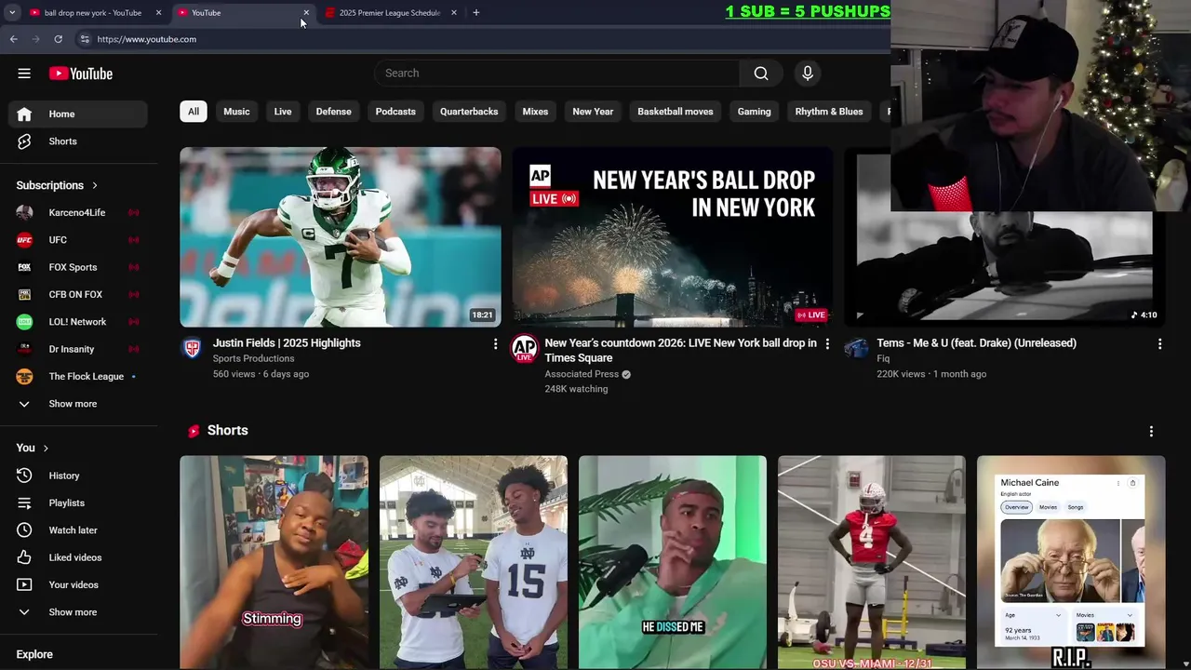Select the Live filter chip
Screen dimensions: 1191x670
click(x=283, y=112)
